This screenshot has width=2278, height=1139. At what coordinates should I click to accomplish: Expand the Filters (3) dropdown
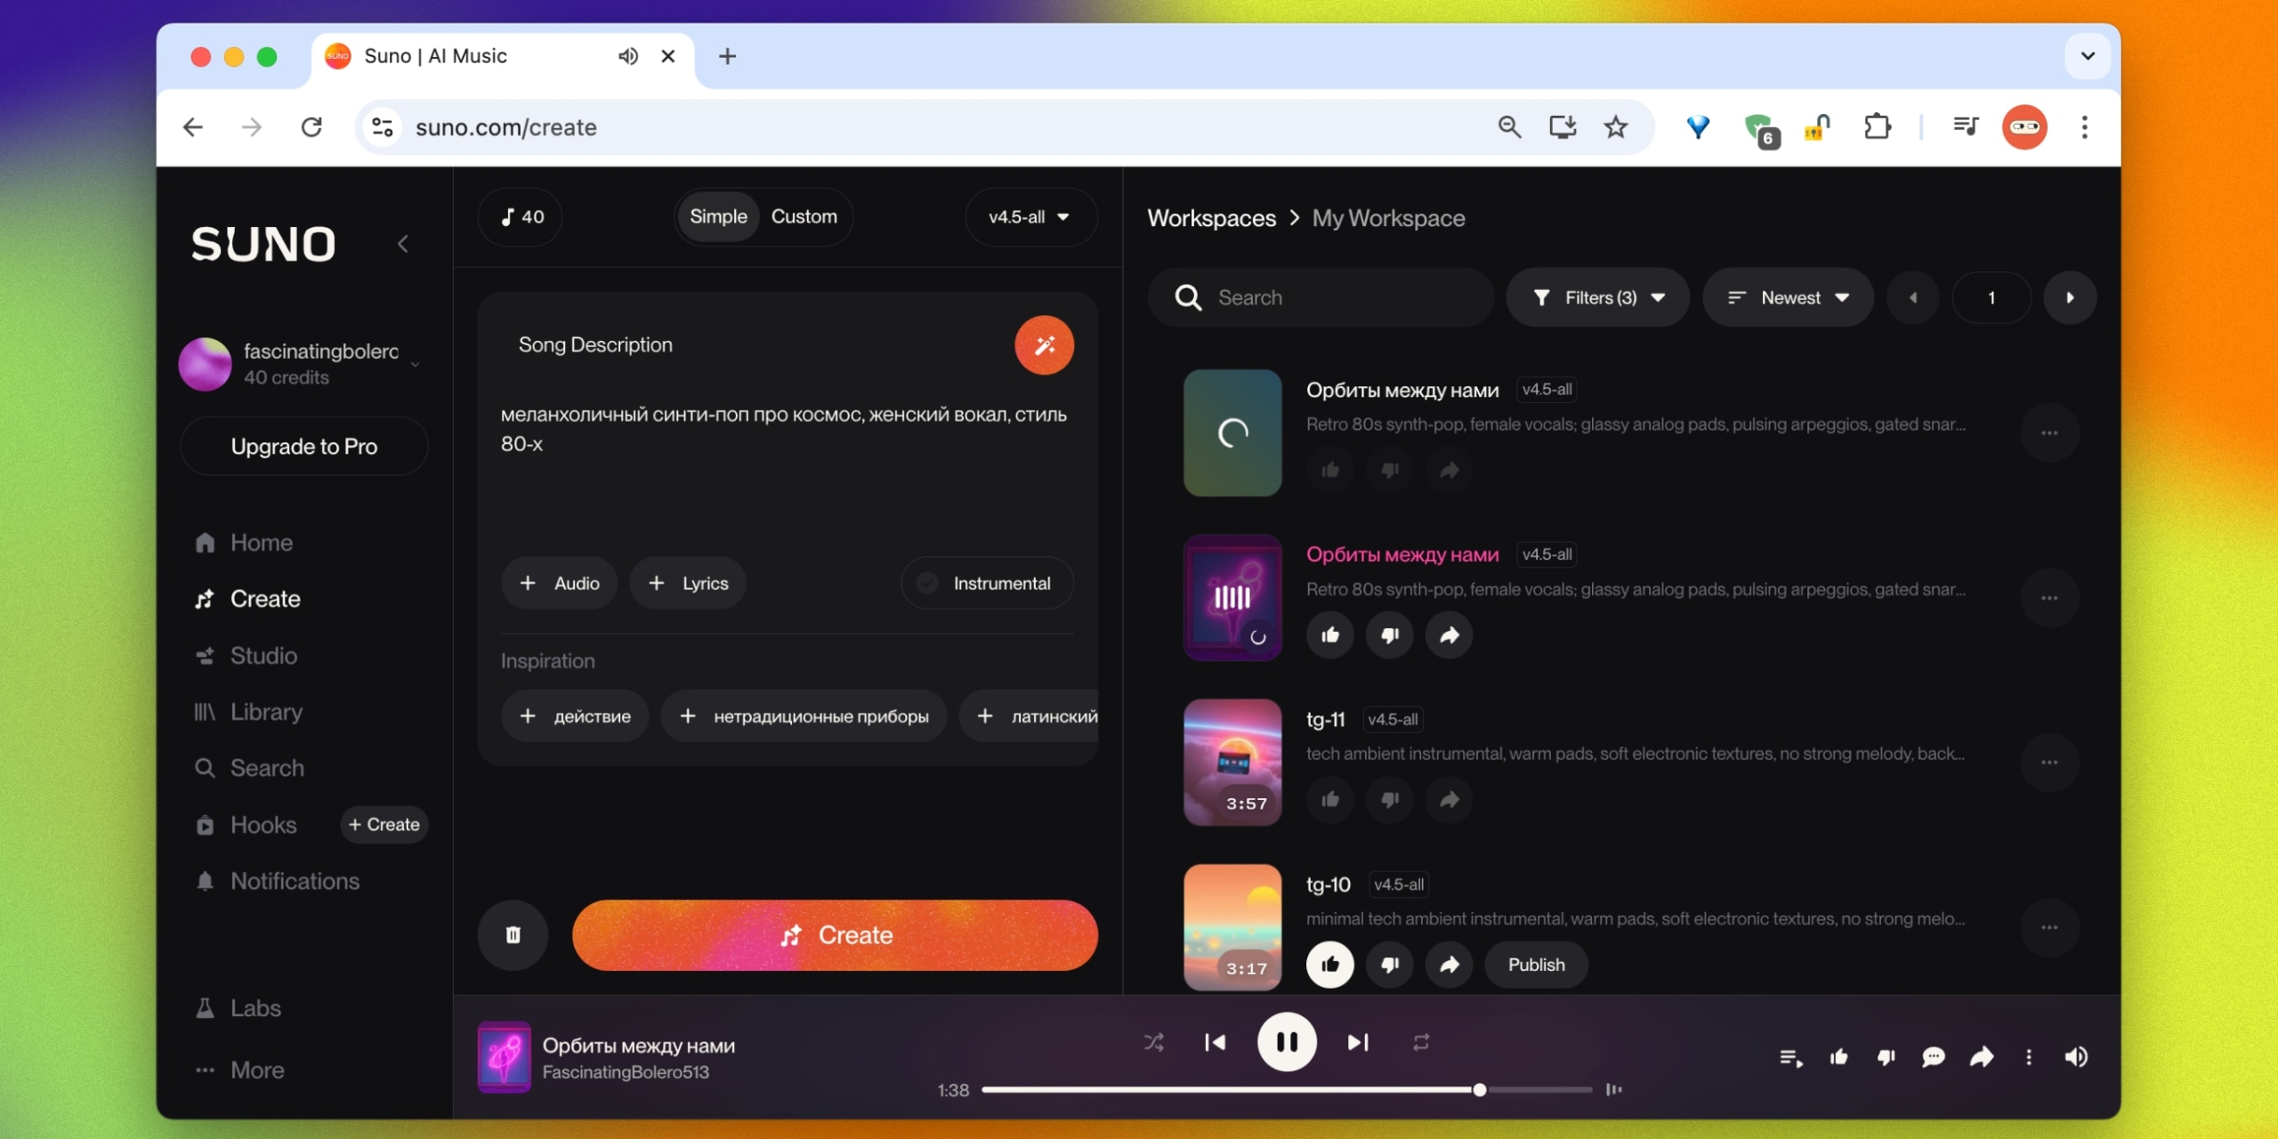pyautogui.click(x=1598, y=298)
